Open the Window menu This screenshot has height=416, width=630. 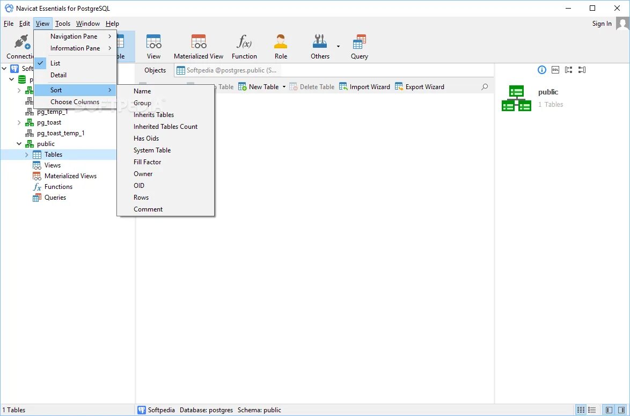pos(87,23)
